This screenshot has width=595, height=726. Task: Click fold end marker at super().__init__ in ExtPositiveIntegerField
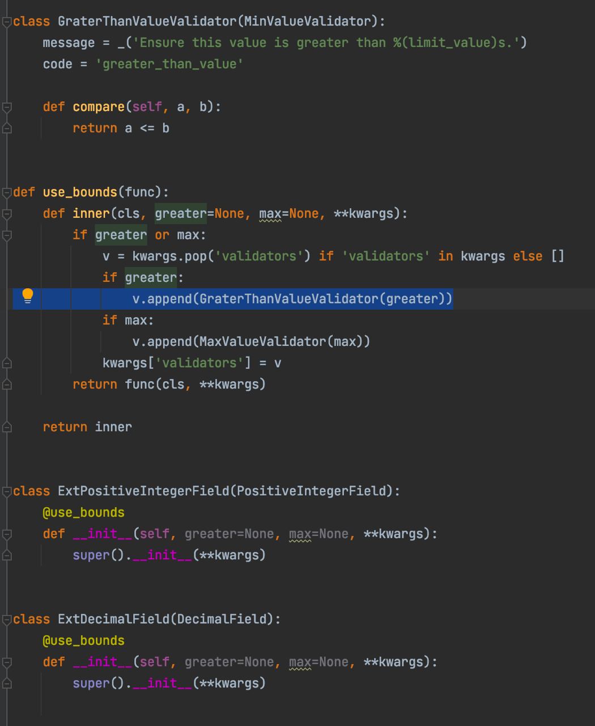click(7, 555)
